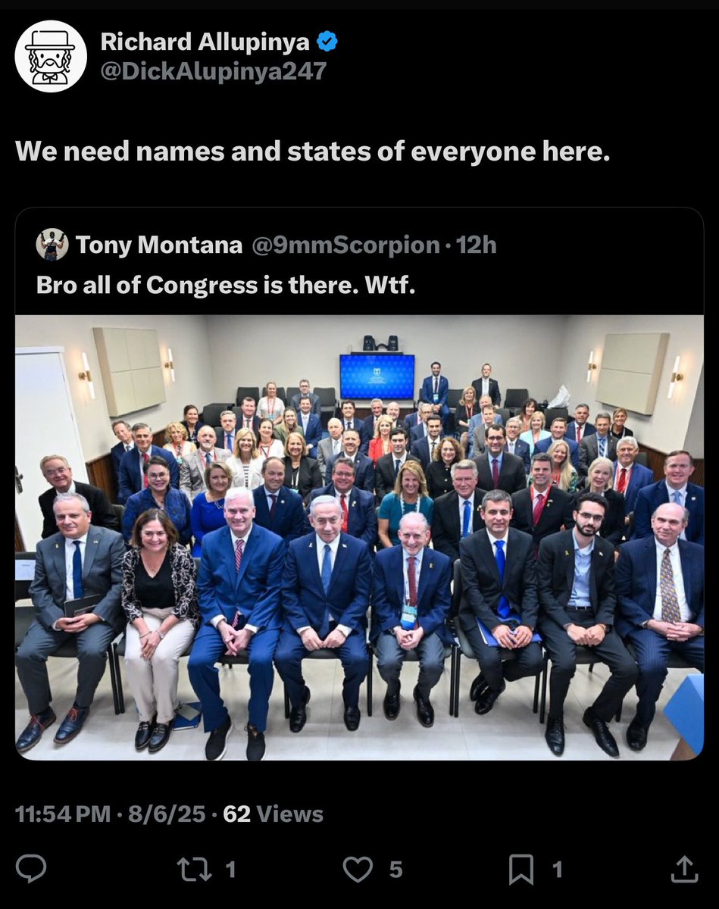Visit the @DickAlupinya247 handle
Image resolution: width=719 pixels, height=909 pixels.
[x=214, y=71]
